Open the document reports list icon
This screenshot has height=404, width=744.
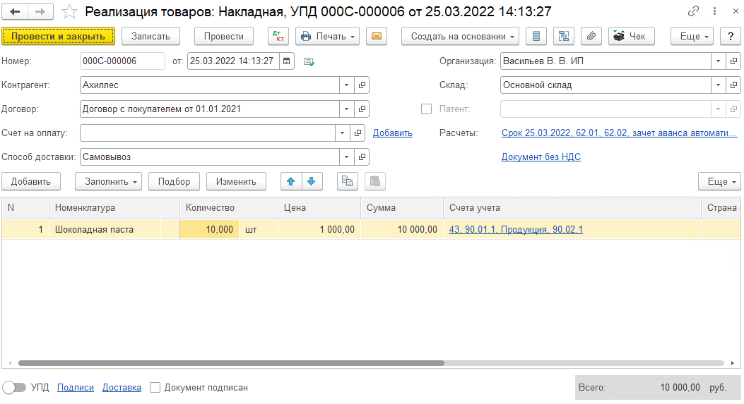click(536, 36)
